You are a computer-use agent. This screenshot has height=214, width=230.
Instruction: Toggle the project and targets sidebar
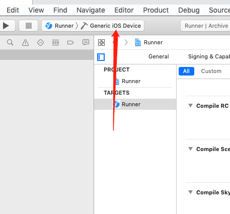tap(101, 57)
